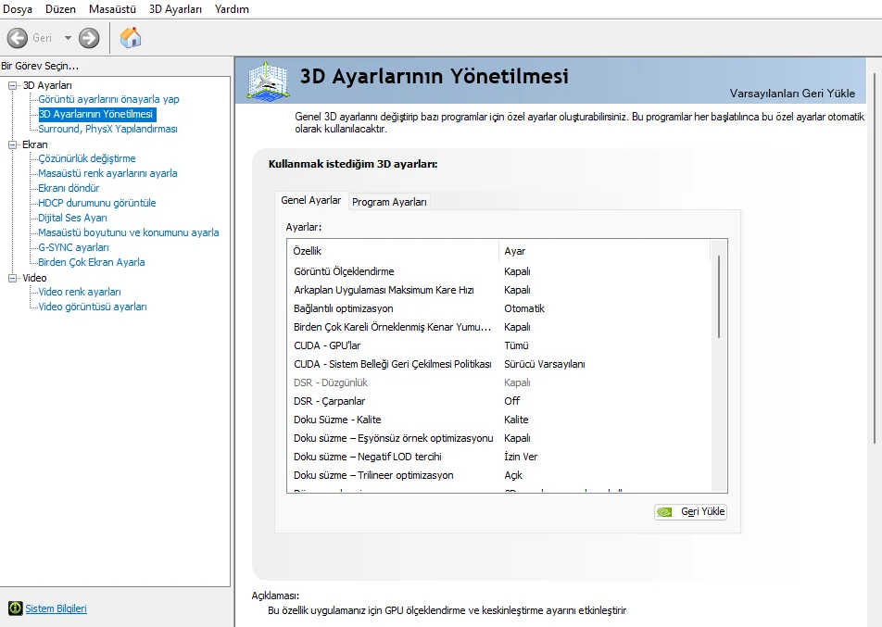The height and width of the screenshot is (627, 882).
Task: Collapse the Ekran tree node
Action: pos(12,144)
